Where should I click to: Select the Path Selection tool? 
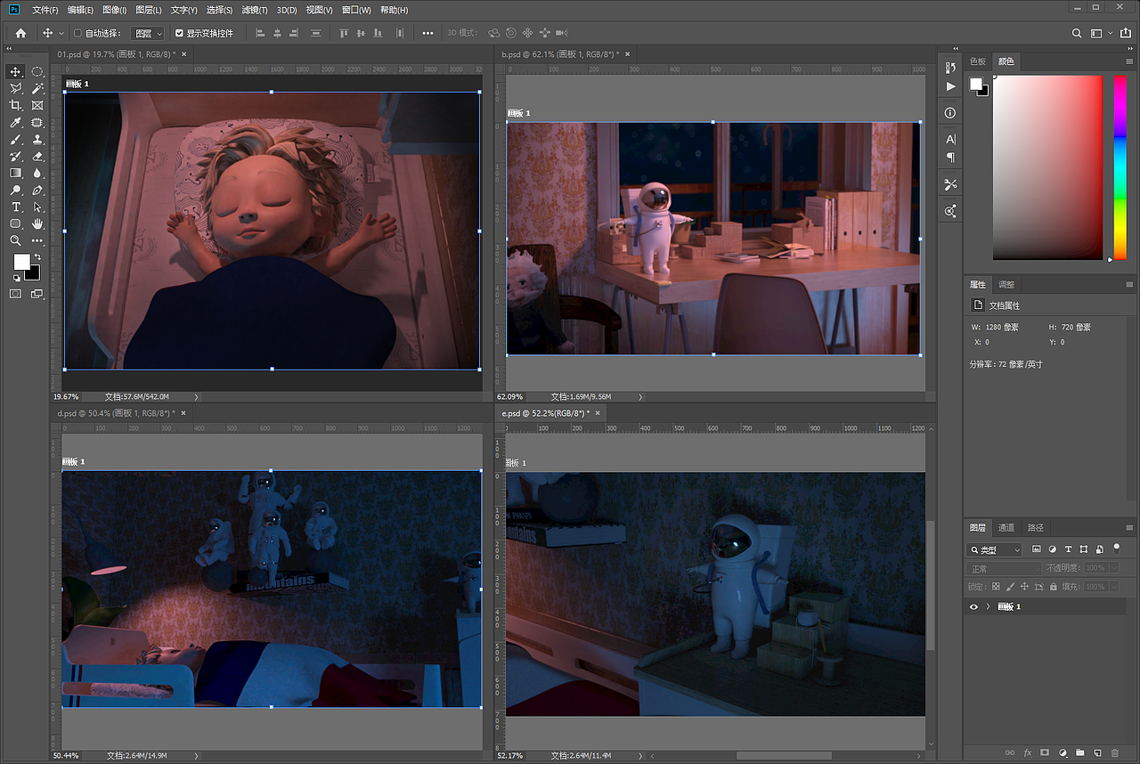(x=37, y=207)
